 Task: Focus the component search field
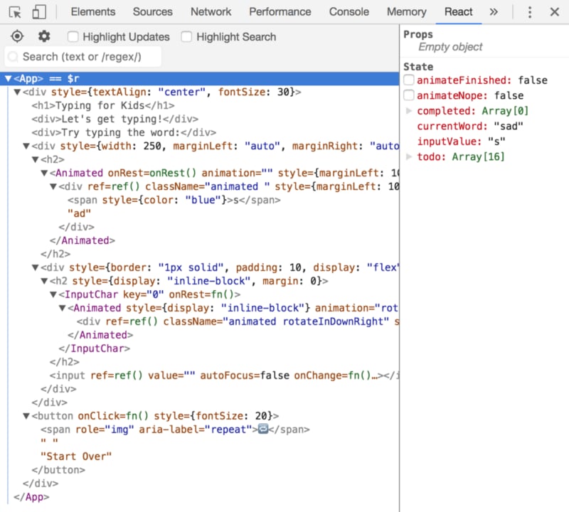(x=83, y=57)
